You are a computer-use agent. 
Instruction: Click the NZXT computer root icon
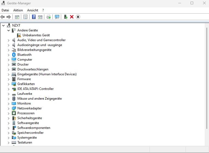9,25
